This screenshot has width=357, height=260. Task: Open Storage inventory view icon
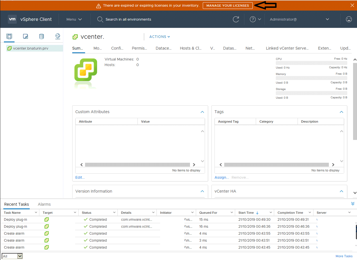point(41,36)
